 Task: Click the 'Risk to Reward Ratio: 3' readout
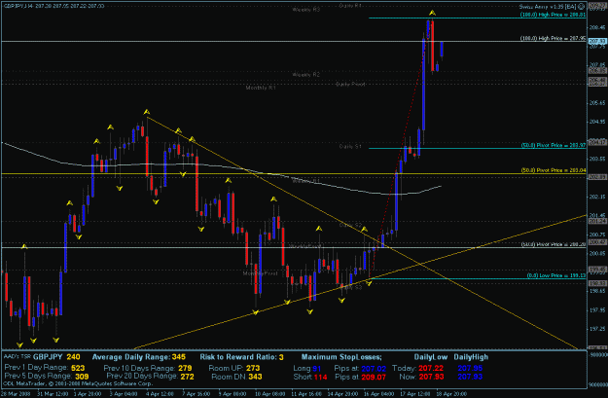[241, 357]
